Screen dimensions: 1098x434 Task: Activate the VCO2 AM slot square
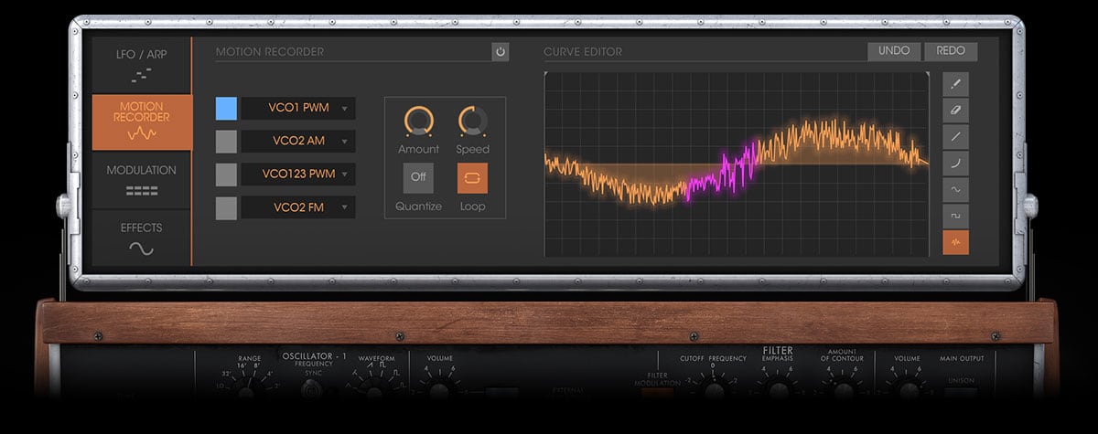coord(226,142)
